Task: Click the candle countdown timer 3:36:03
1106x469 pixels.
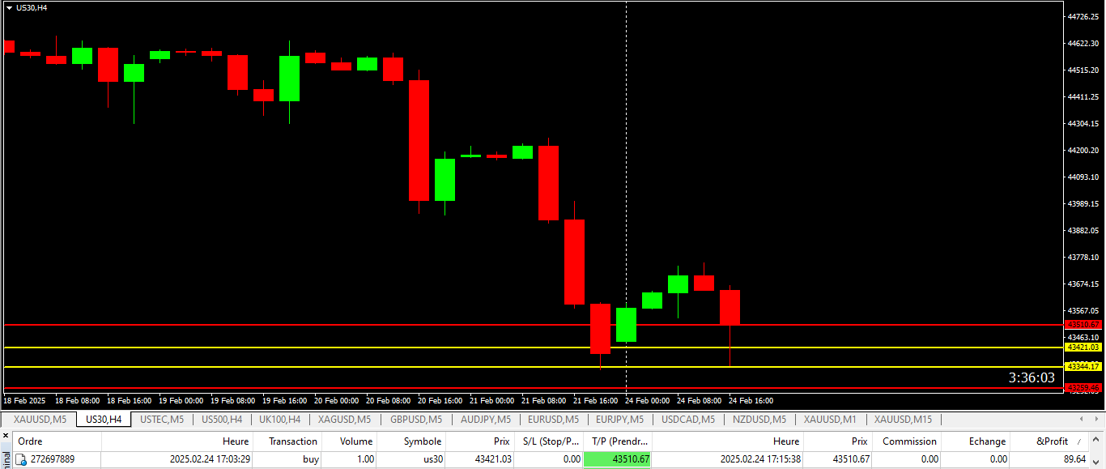Action: click(x=1032, y=377)
